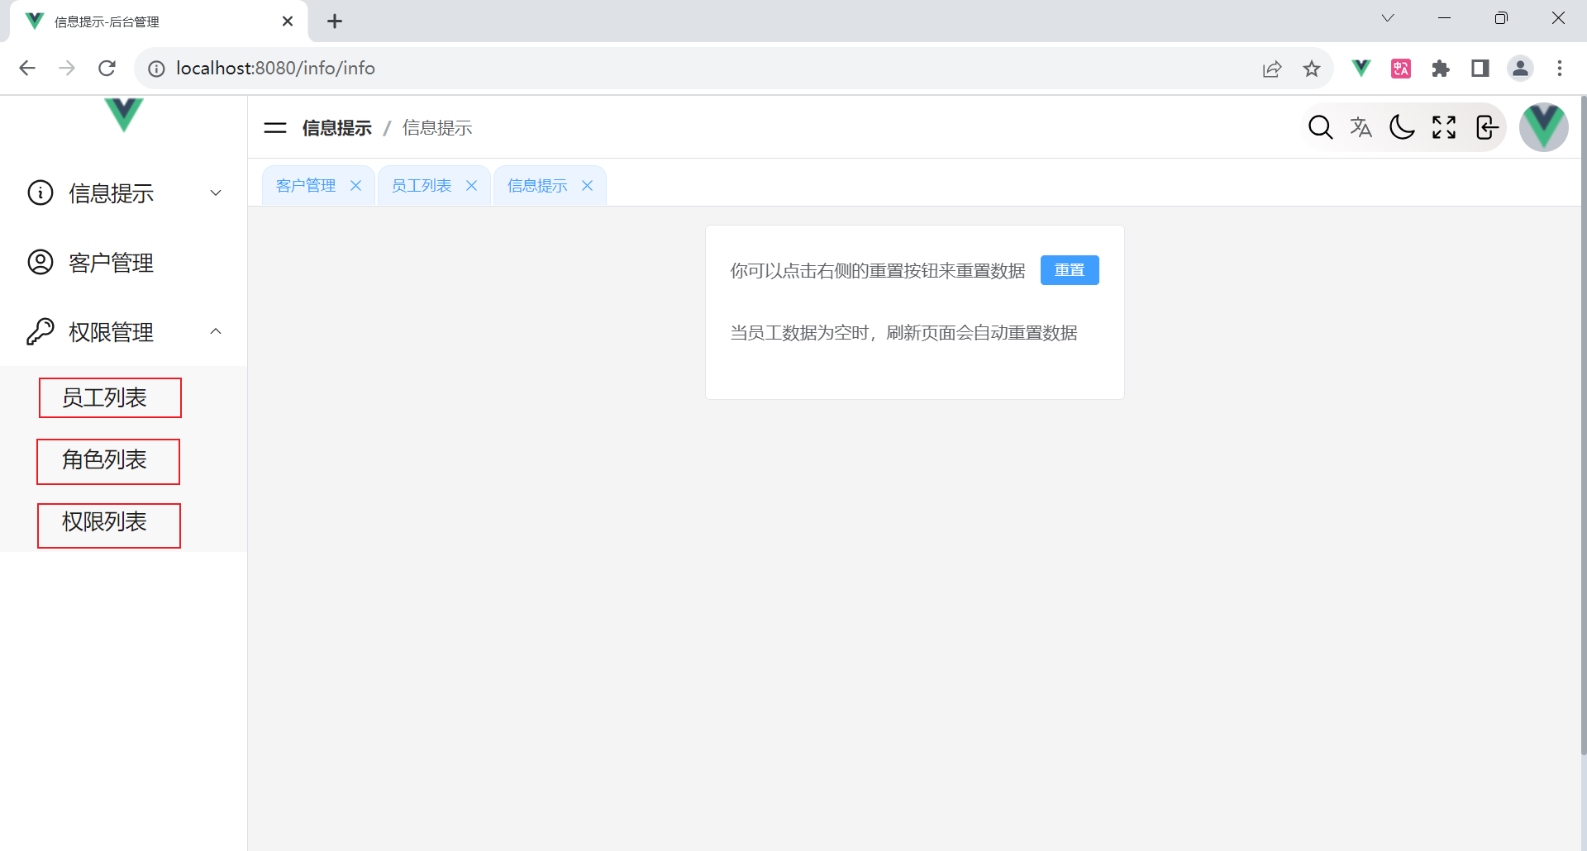Switch to the 客户管理 tab
Viewport: 1587px width, 851px height.
(306, 186)
